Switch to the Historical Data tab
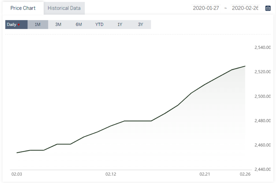This screenshot has width=276, height=183. coord(64,8)
